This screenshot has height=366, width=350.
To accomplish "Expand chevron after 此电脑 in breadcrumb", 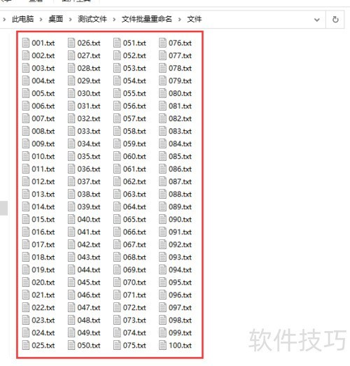I will pyautogui.click(x=41, y=20).
